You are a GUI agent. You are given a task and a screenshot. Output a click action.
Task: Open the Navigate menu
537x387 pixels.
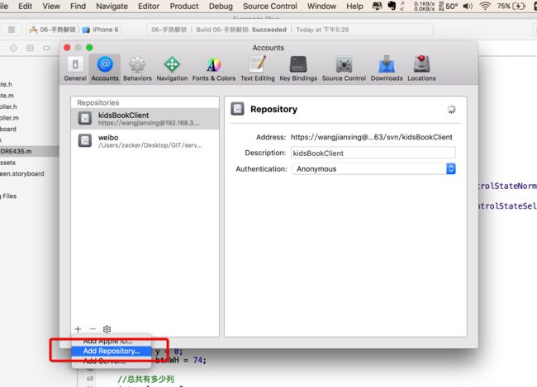point(112,6)
